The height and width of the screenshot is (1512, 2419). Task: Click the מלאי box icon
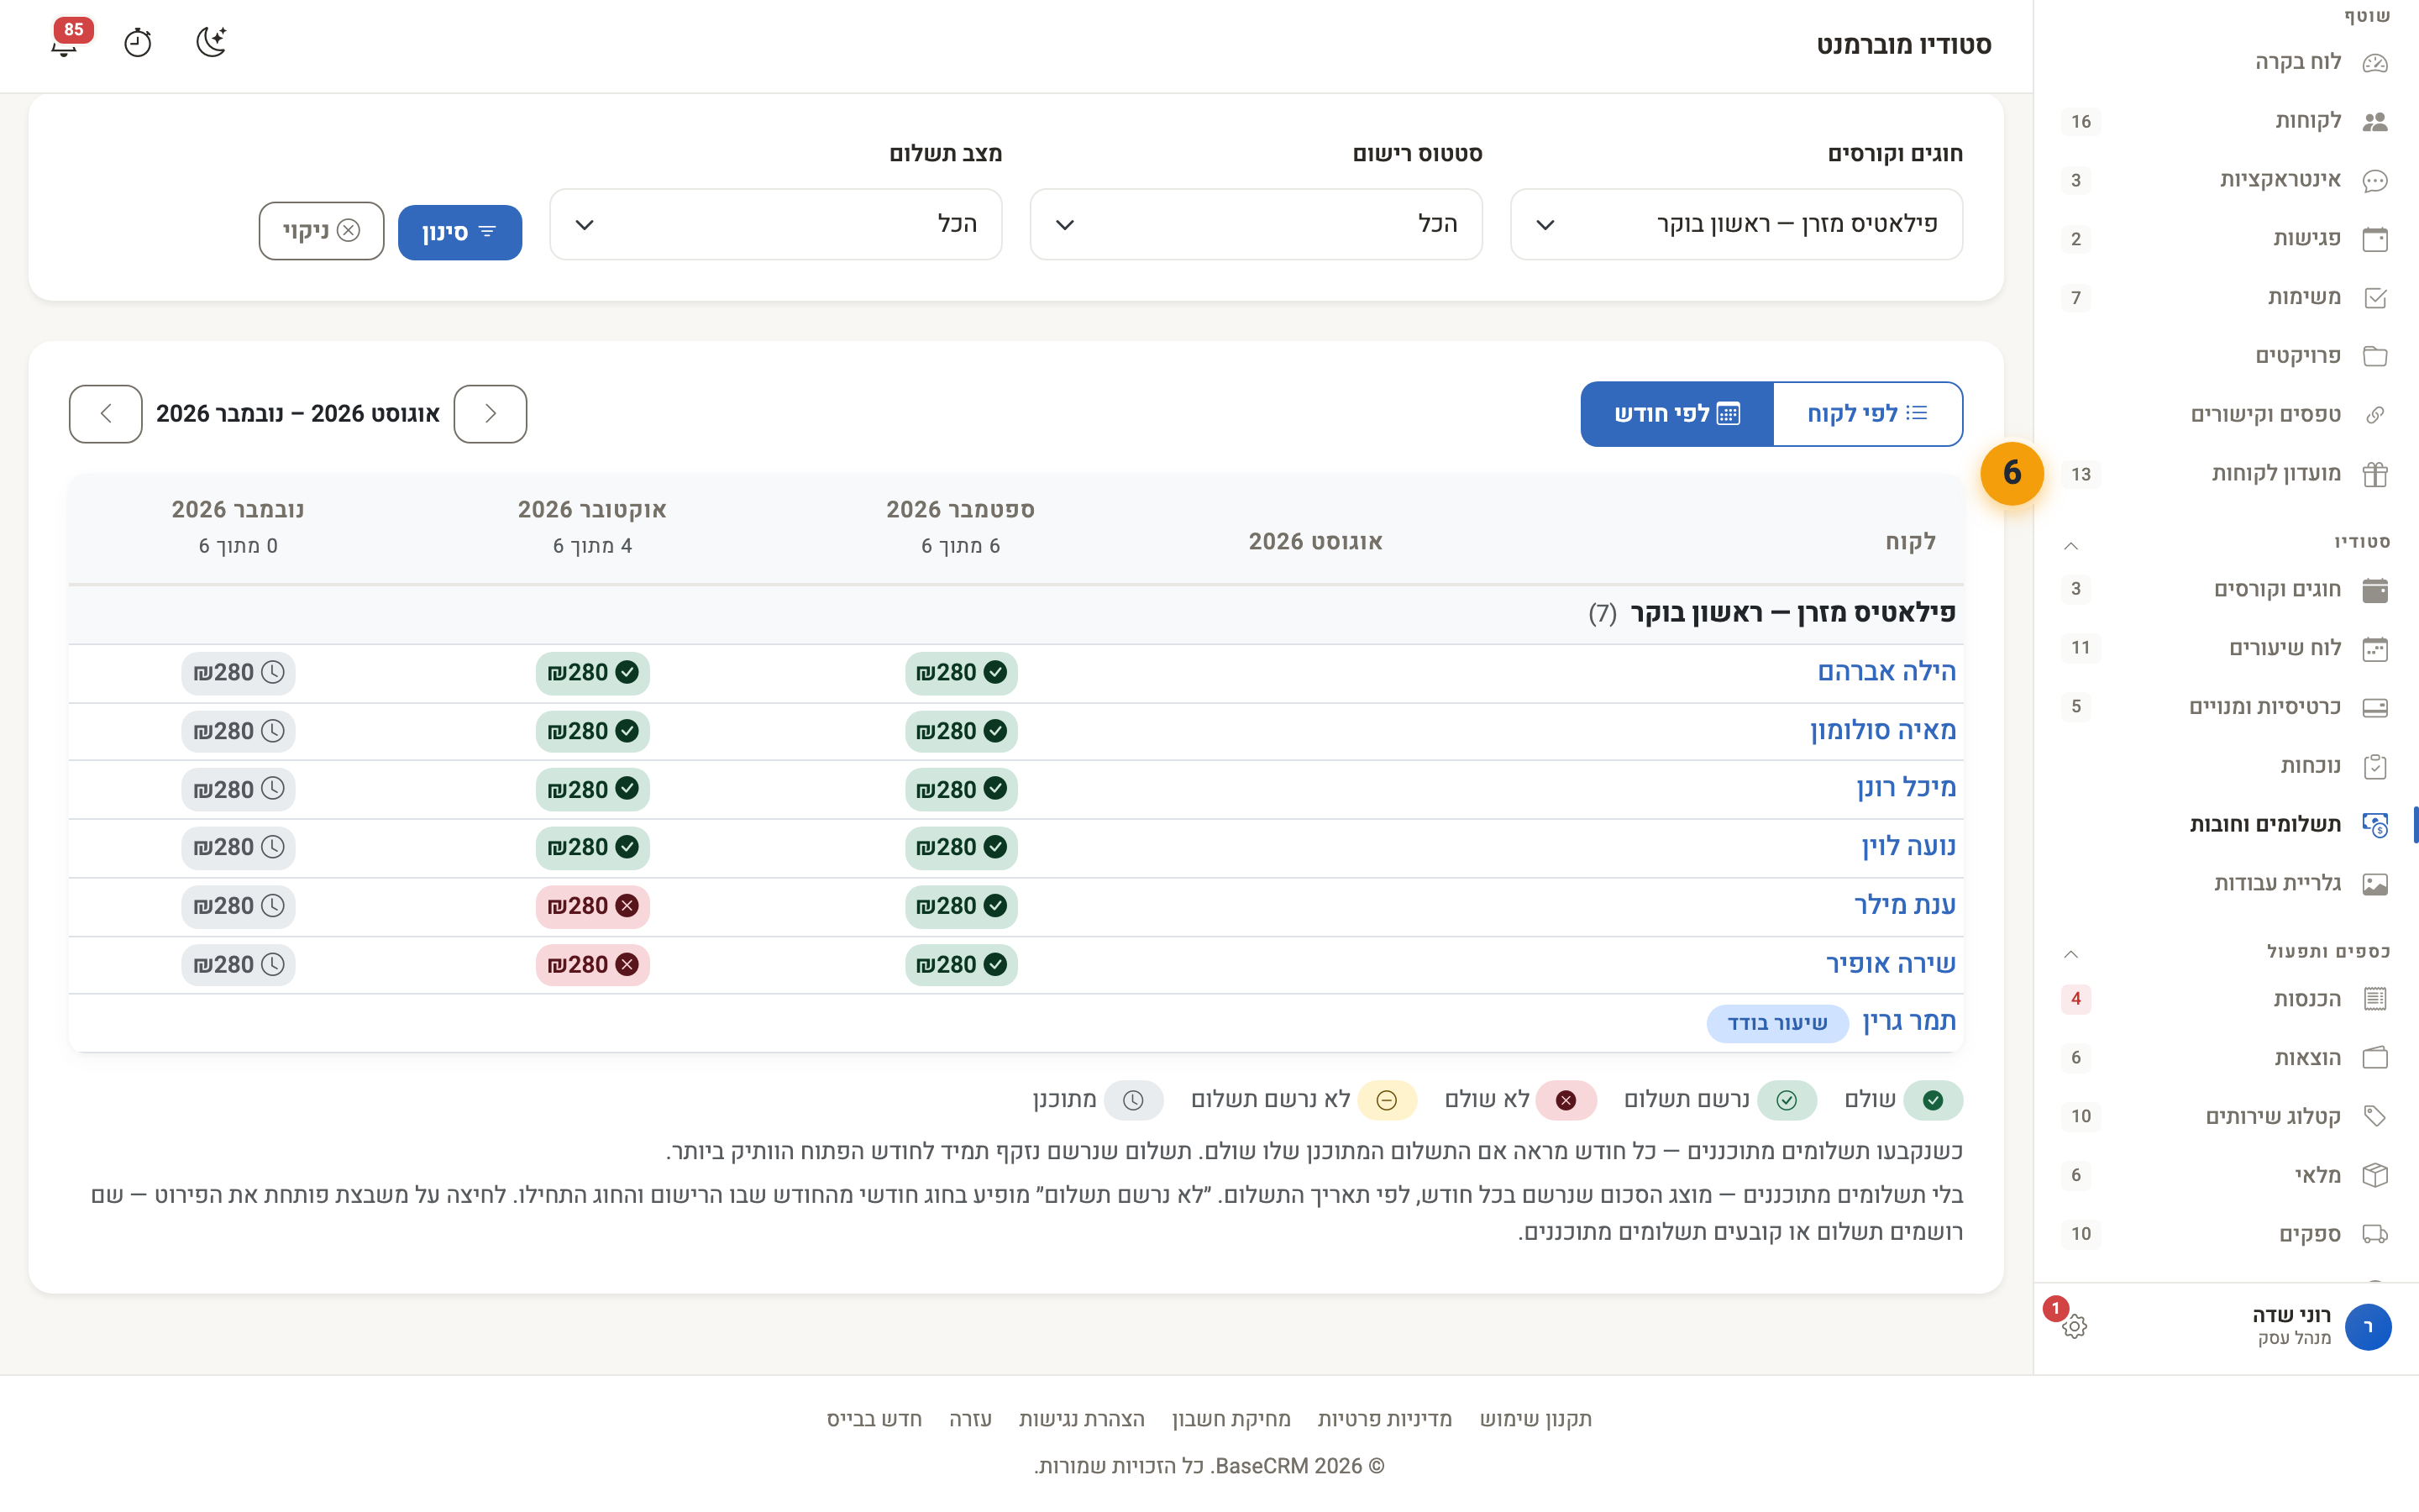(2375, 1175)
